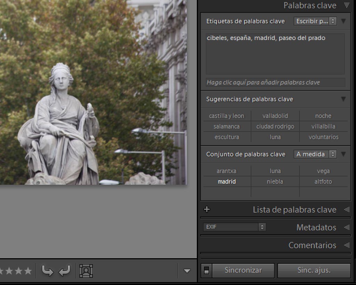Open the Escribir p... dropdown

315,21
